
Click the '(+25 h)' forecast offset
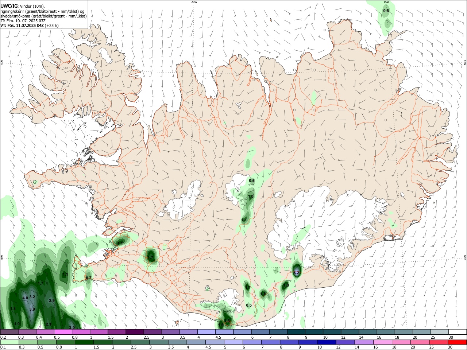pyautogui.click(x=52, y=26)
